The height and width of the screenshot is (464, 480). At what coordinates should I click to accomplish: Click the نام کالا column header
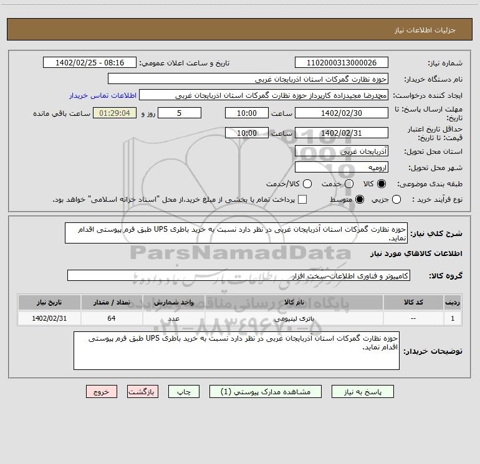pyautogui.click(x=294, y=302)
